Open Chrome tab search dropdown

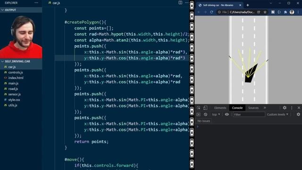(x=271, y=3)
